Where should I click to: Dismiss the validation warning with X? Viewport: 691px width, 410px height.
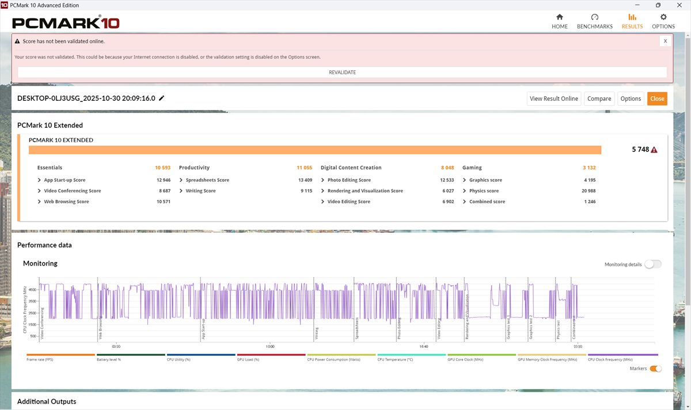tap(665, 41)
